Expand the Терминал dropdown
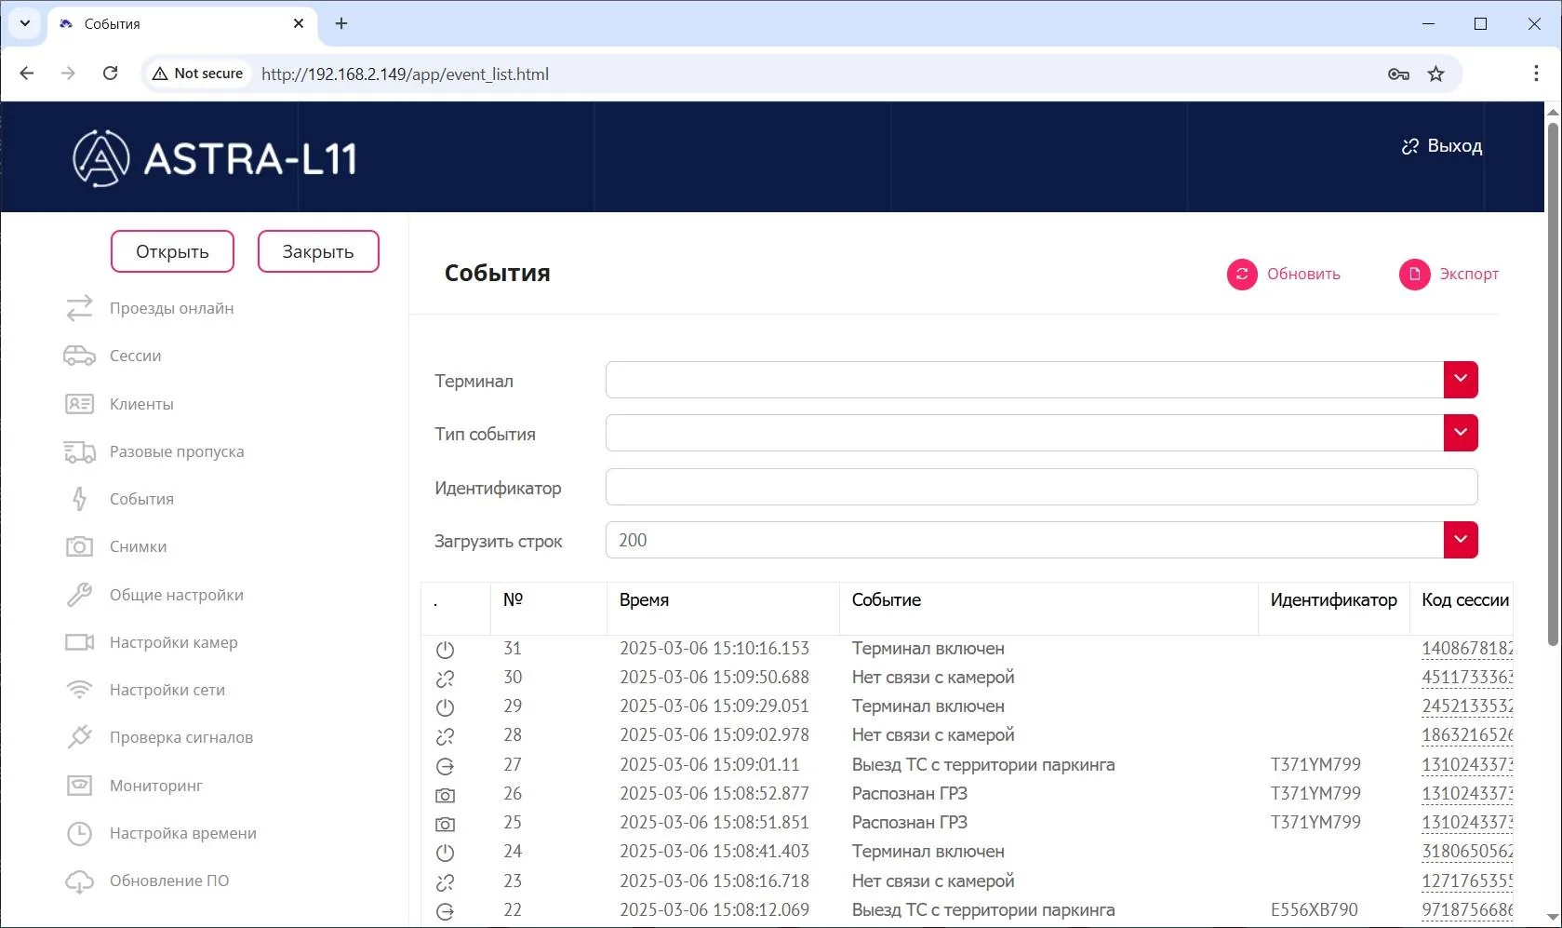The width and height of the screenshot is (1562, 928). click(x=1461, y=380)
